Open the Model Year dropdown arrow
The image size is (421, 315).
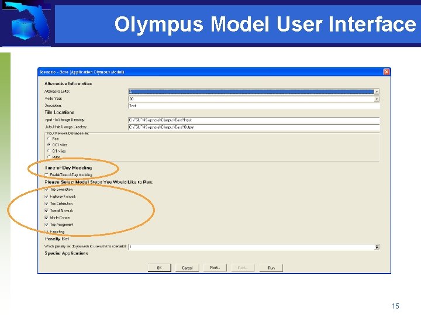point(377,99)
